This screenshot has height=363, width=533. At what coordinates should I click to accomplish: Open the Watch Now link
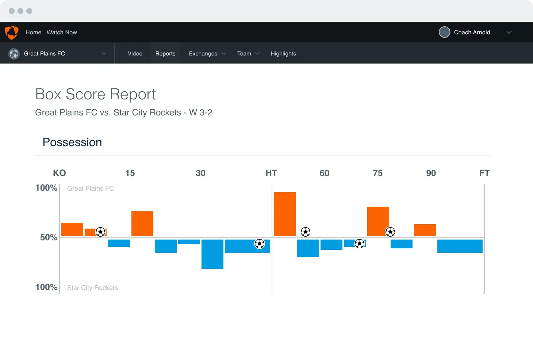[62, 32]
